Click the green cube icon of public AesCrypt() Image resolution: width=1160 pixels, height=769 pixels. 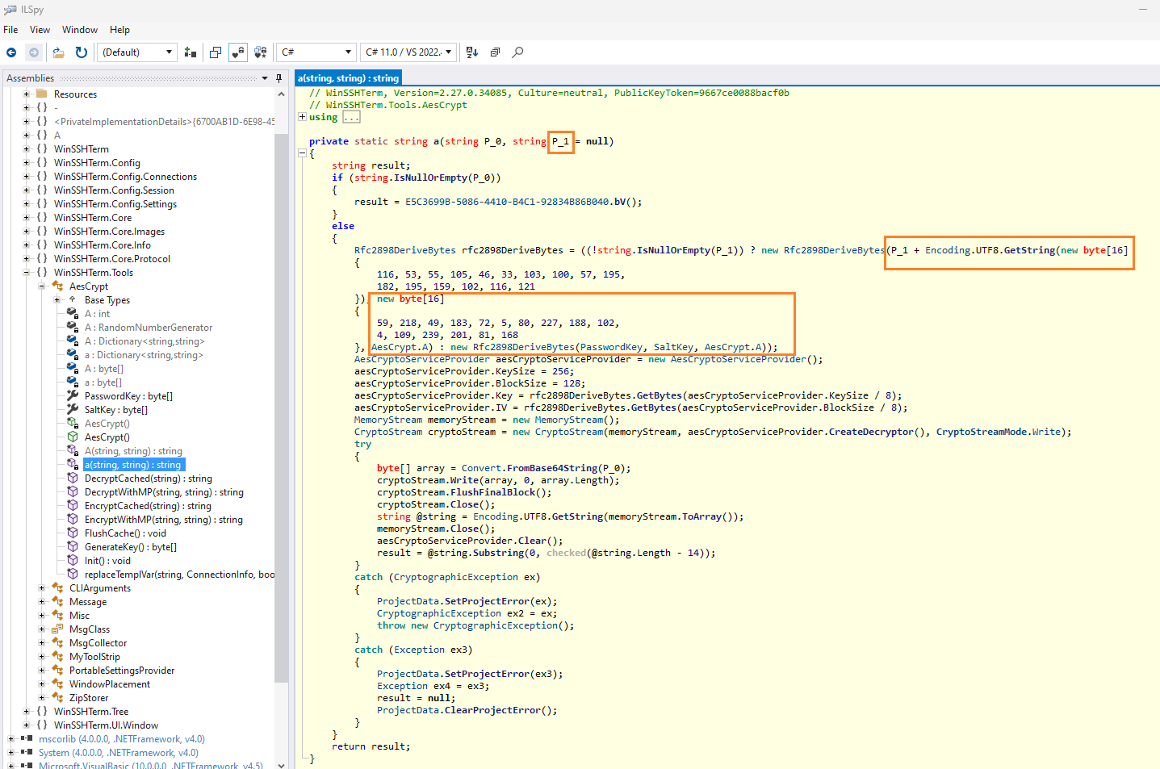click(x=73, y=437)
